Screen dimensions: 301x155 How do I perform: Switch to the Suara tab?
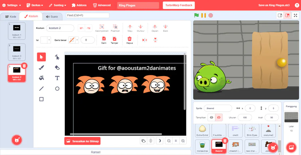(52, 17)
